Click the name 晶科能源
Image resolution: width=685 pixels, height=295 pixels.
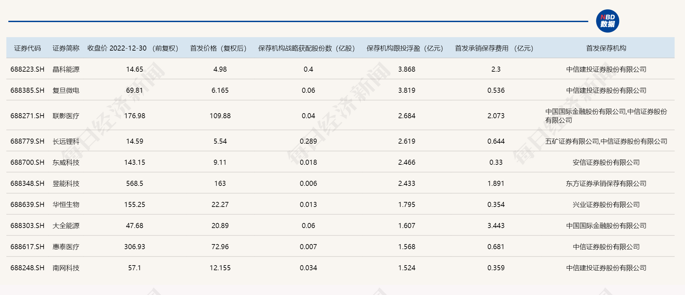pos(66,69)
